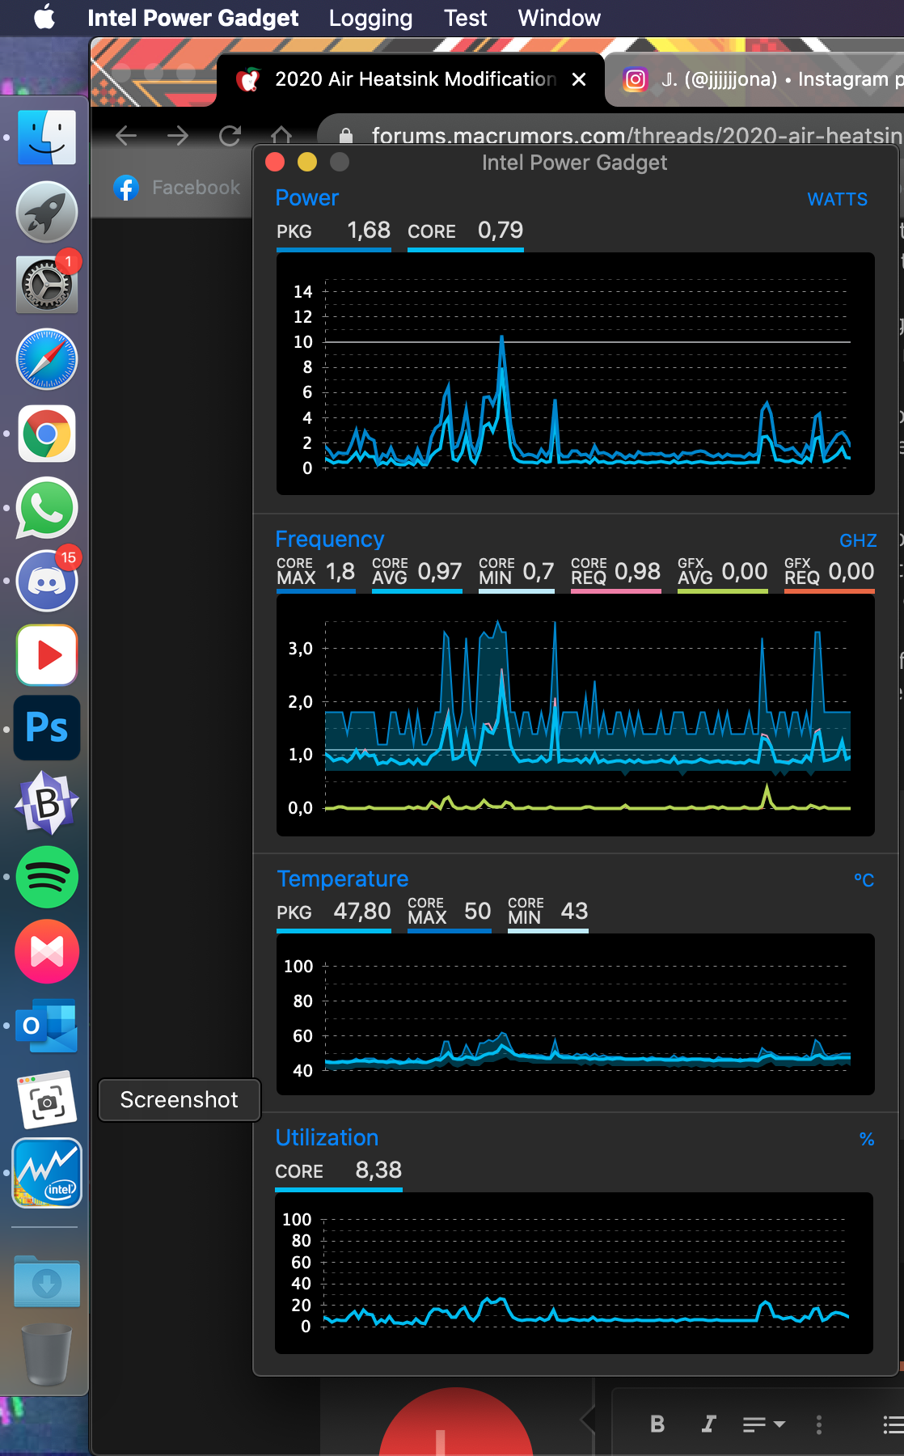Image resolution: width=904 pixels, height=1456 pixels.
Task: Open Google Chrome from the Dock
Action: pyautogui.click(x=47, y=434)
